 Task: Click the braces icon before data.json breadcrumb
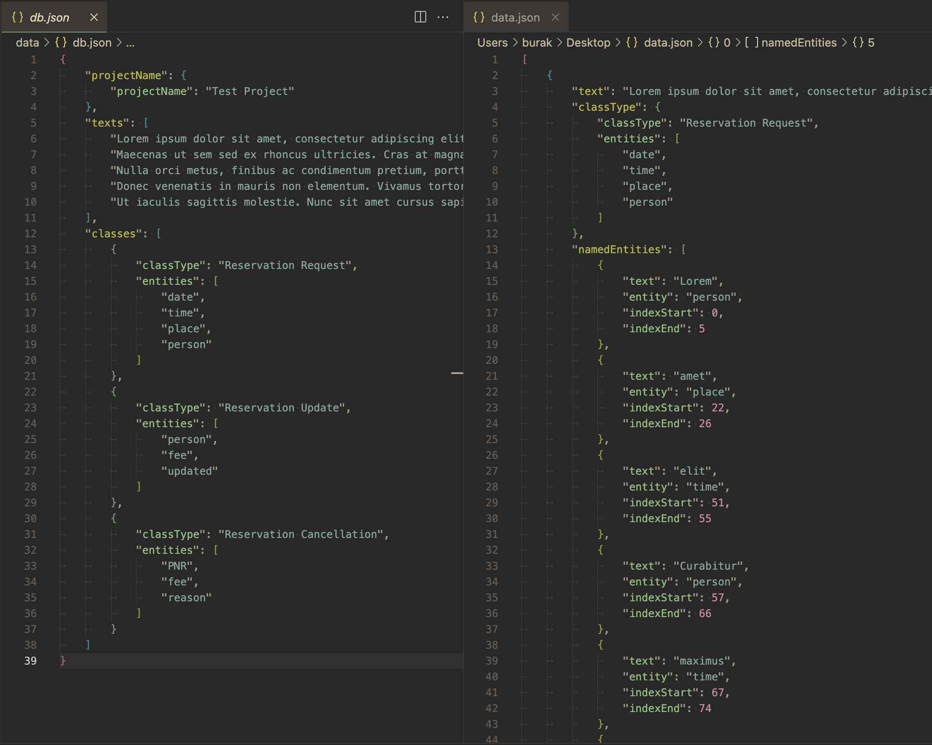(632, 43)
